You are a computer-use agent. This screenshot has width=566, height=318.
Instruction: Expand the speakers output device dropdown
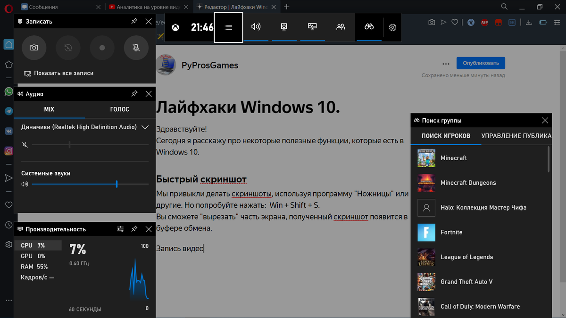coord(145,127)
